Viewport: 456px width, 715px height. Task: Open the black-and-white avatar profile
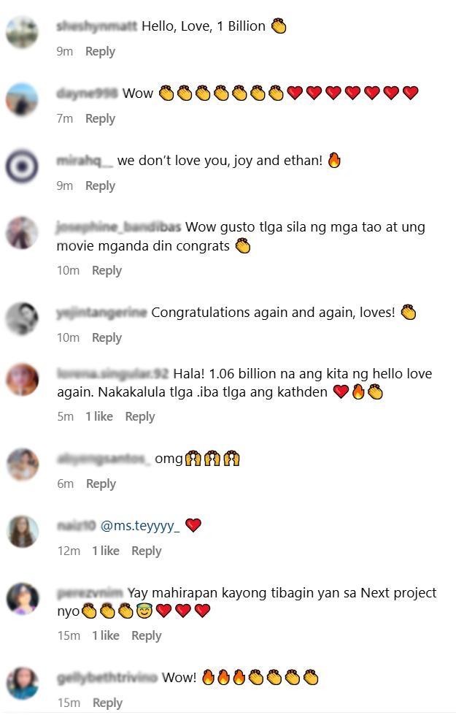(23, 318)
